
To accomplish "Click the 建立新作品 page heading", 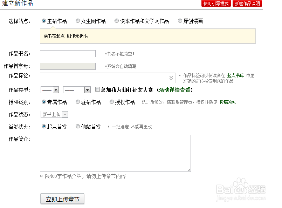I will tap(18, 3).
